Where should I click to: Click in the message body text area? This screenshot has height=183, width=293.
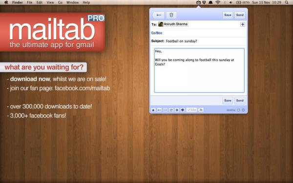[199, 70]
